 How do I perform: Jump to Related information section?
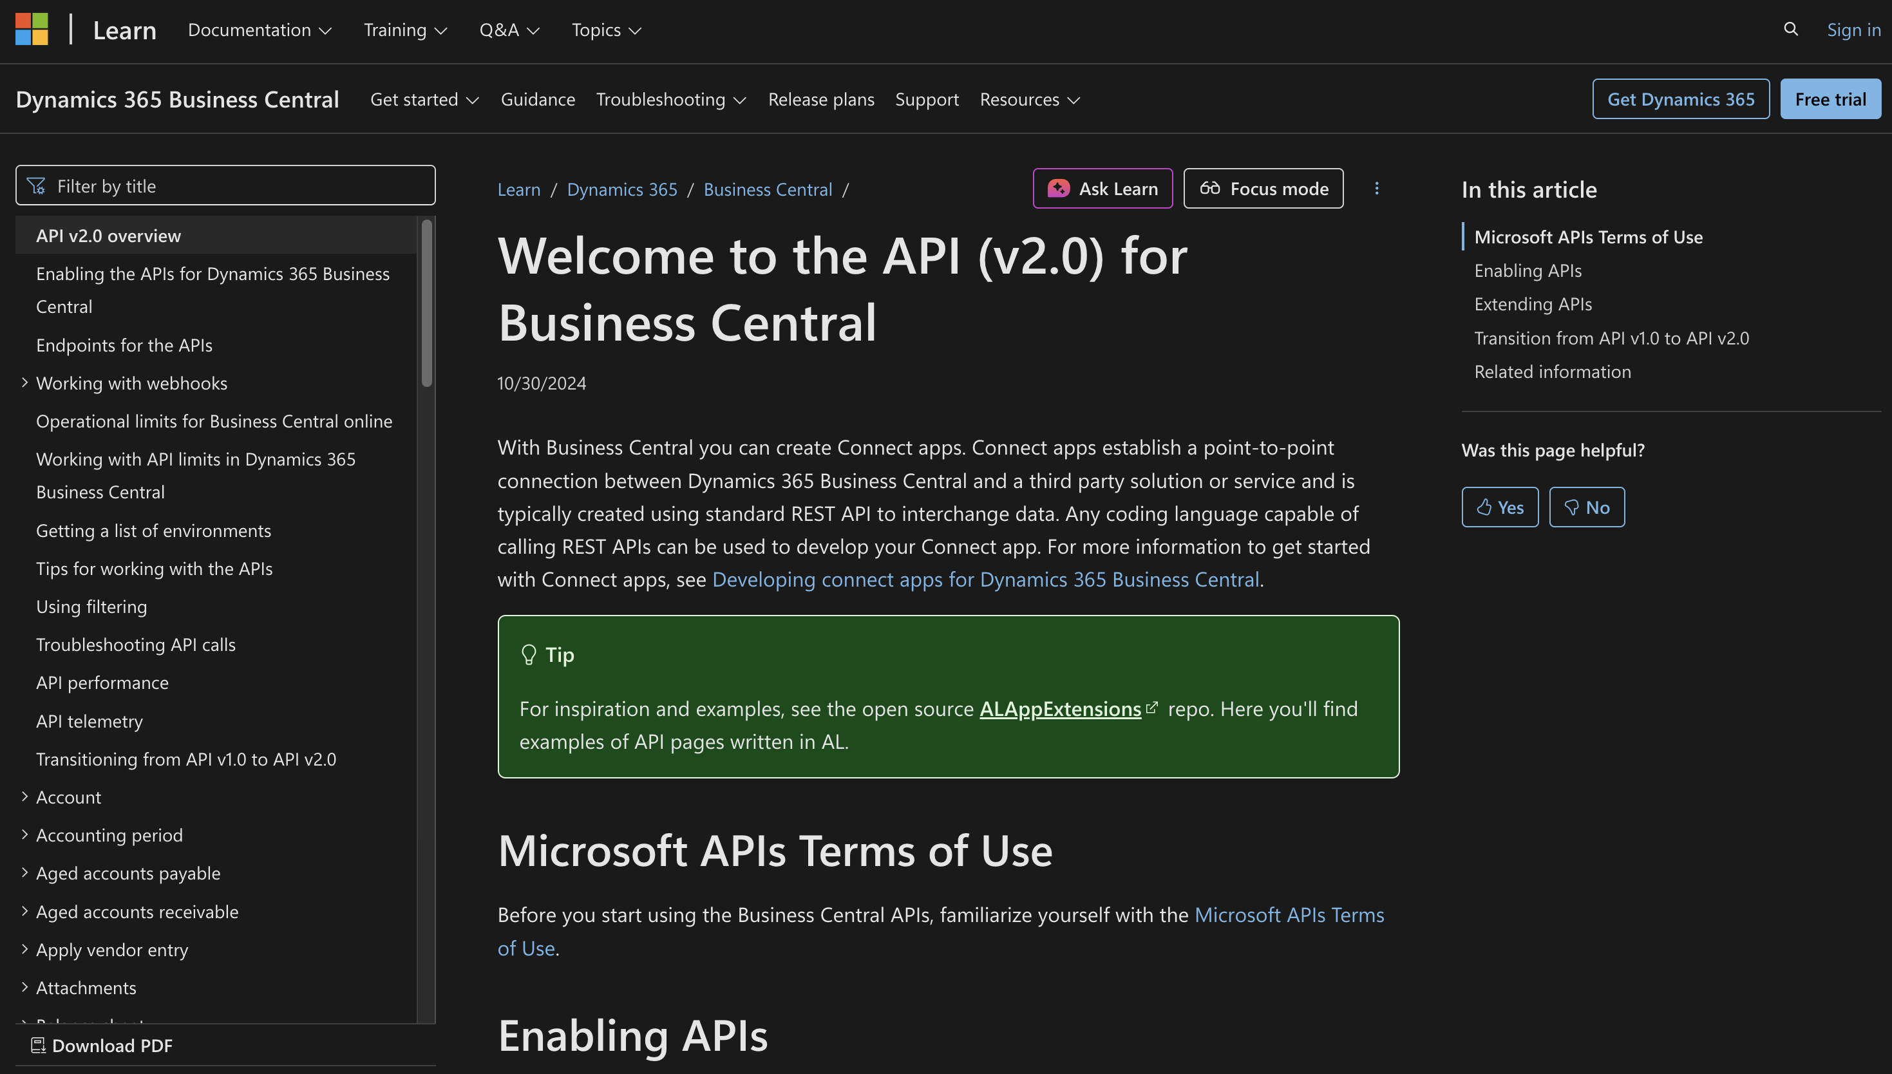click(1552, 372)
